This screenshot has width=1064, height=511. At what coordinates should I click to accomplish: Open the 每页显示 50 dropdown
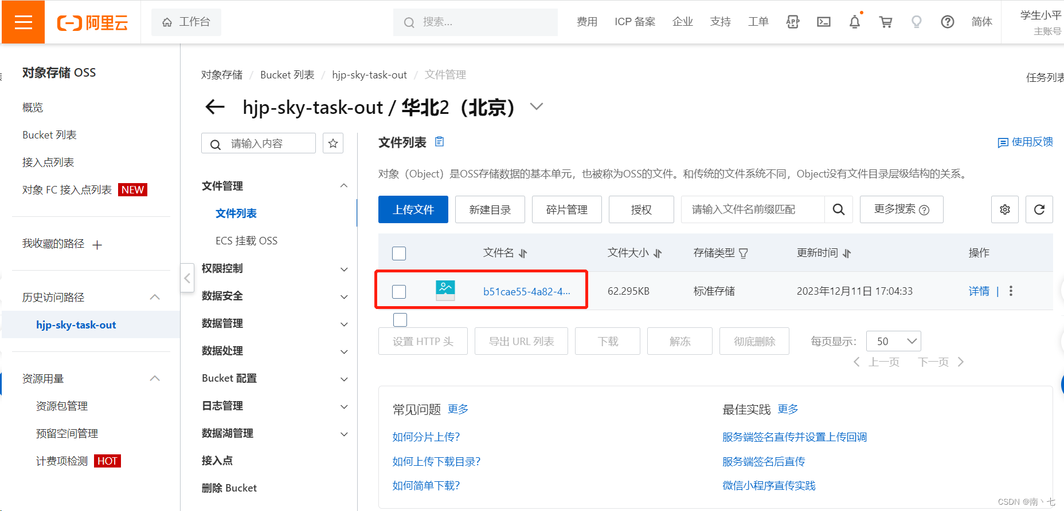point(894,341)
